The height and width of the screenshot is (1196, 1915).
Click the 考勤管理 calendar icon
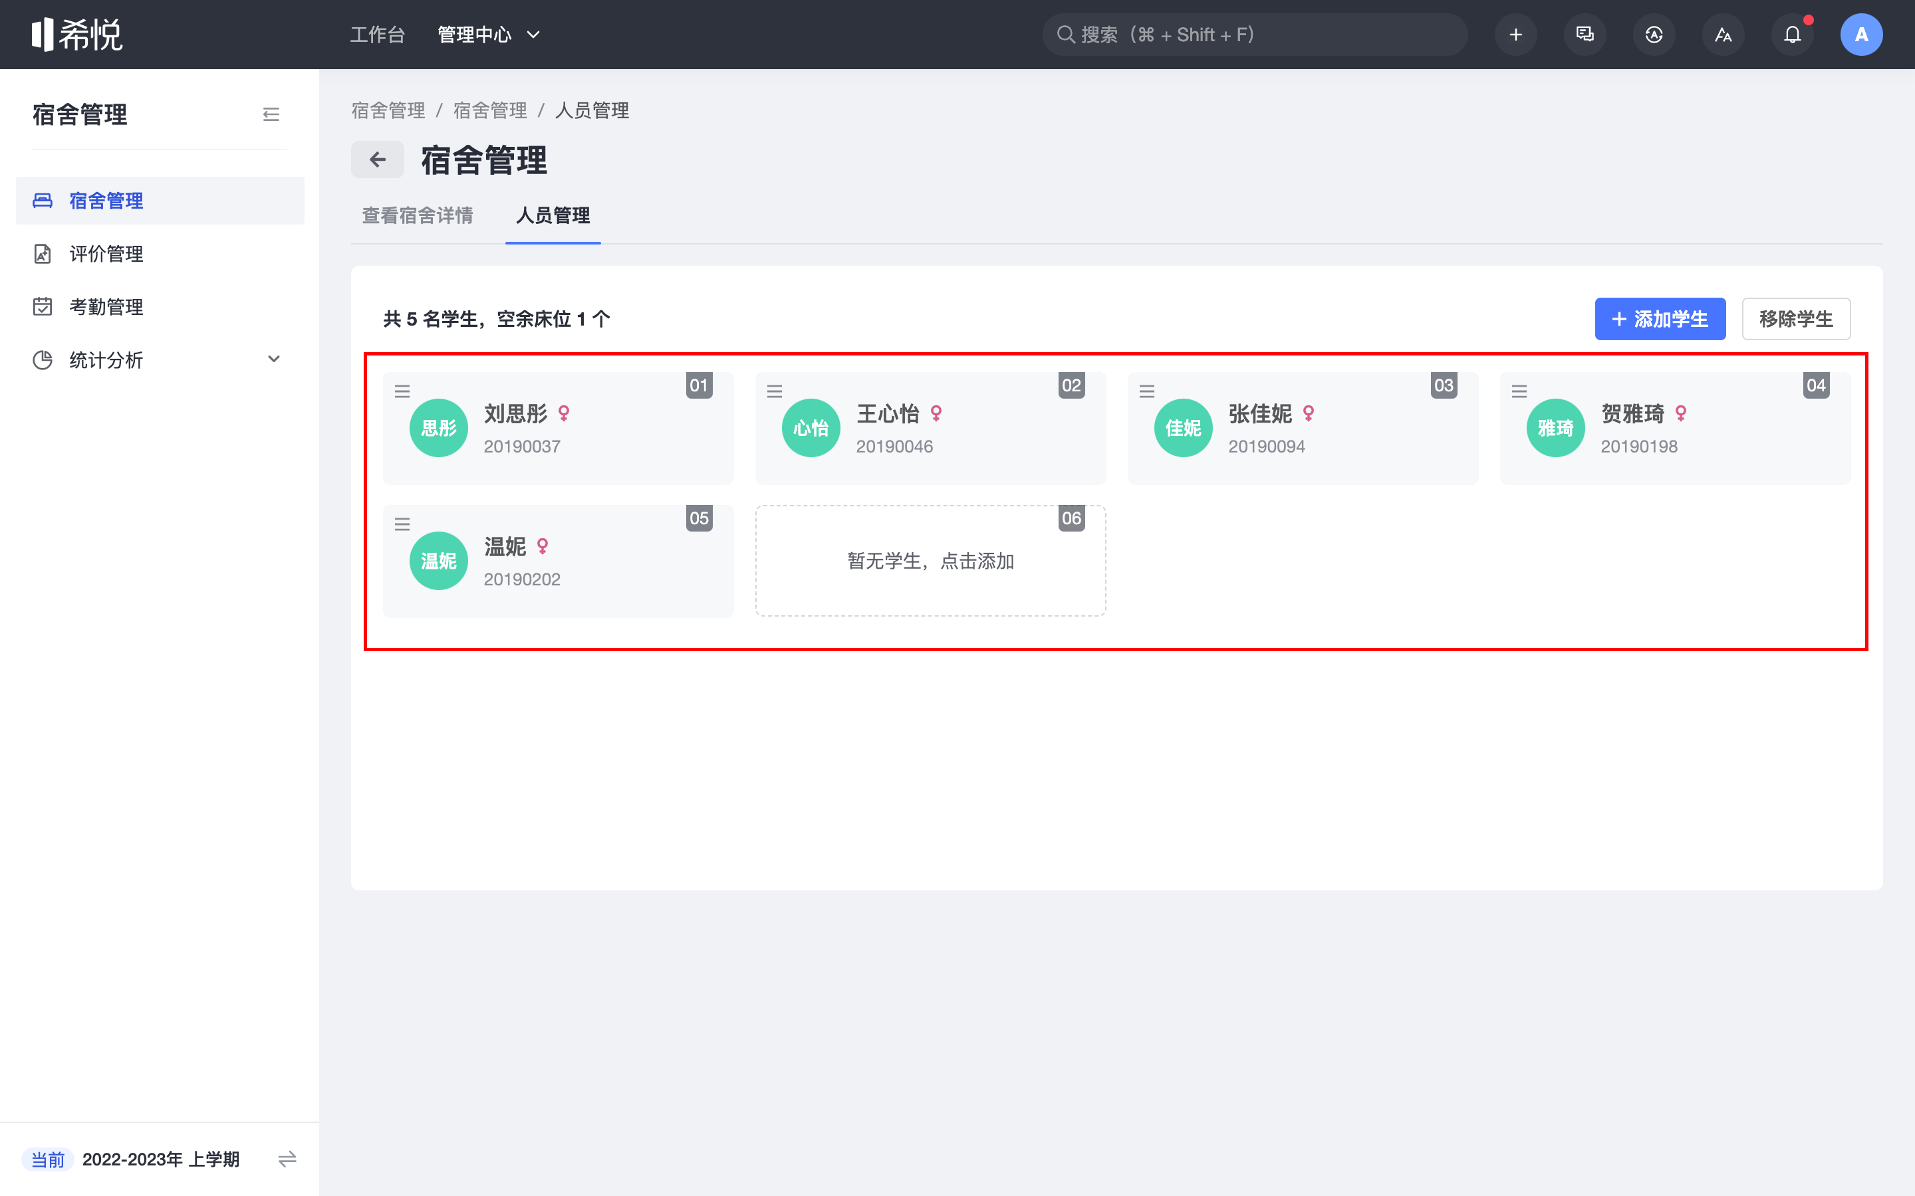coord(43,307)
